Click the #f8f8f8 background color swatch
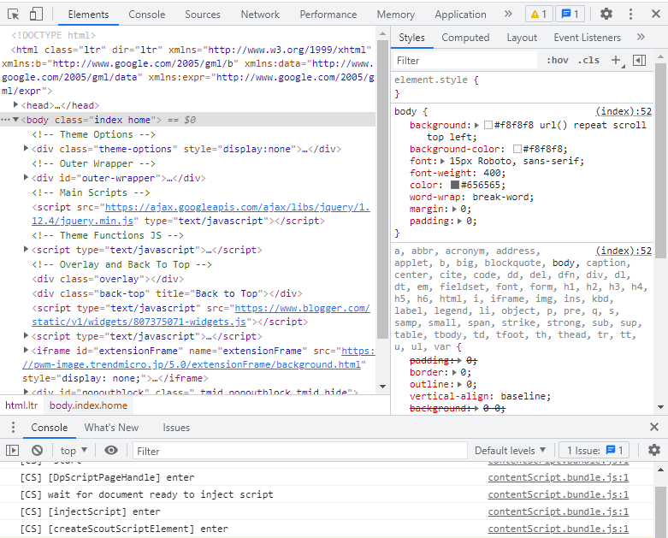668x538 pixels. 488,125
